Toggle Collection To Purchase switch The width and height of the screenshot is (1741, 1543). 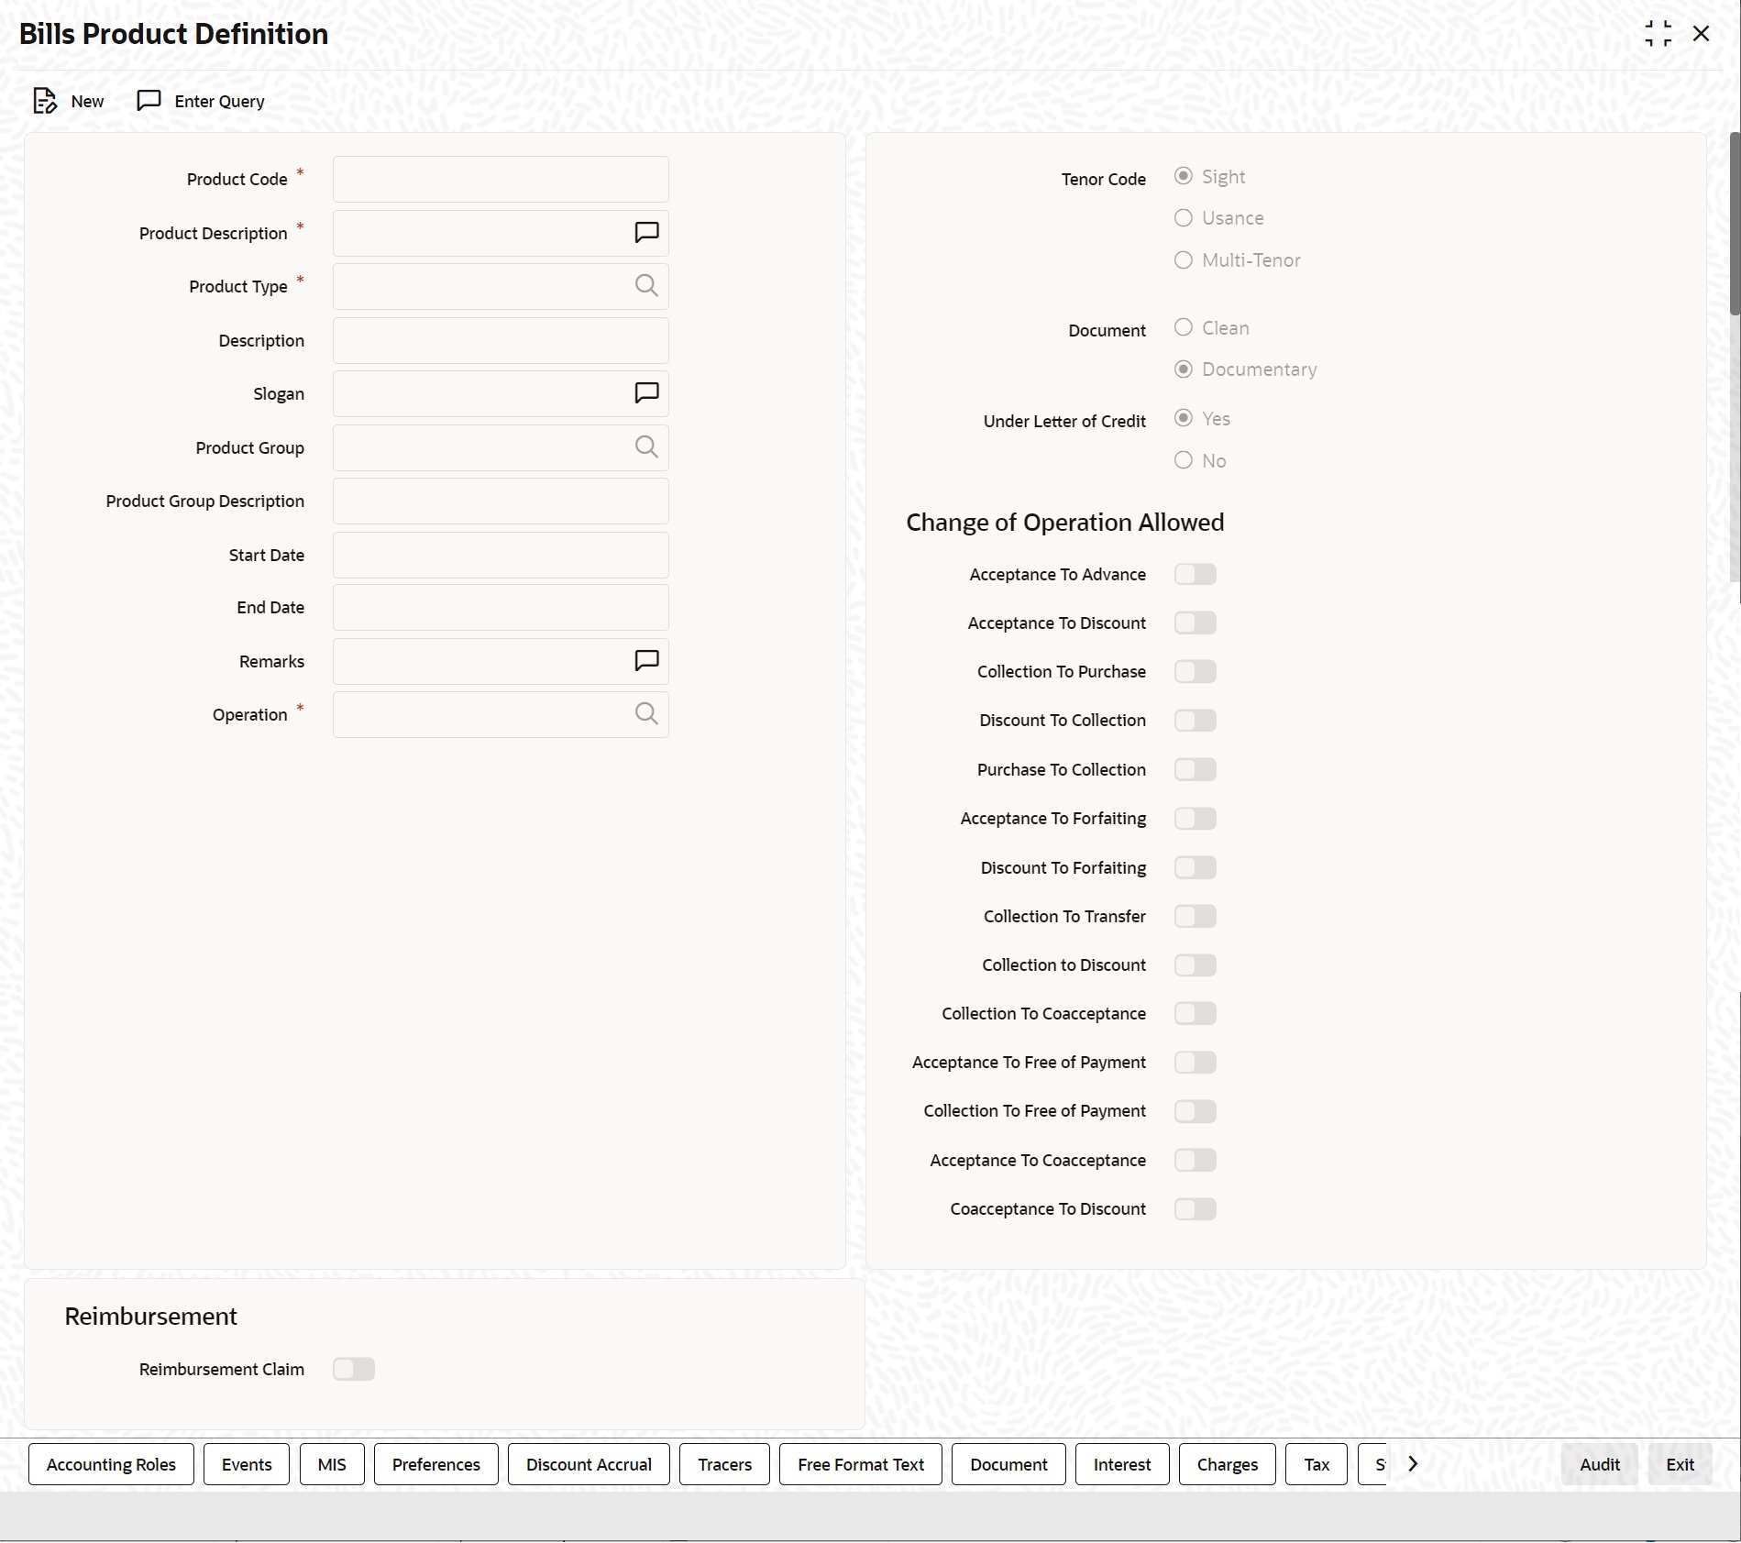click(1196, 672)
